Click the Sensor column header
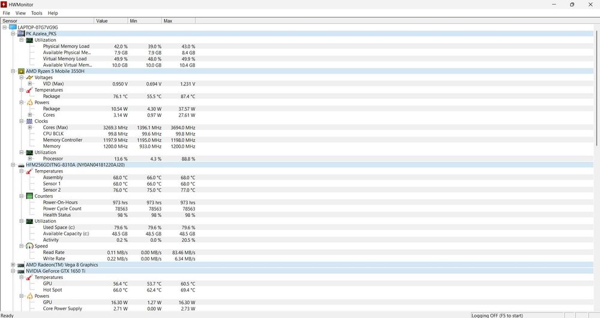The height and width of the screenshot is (318, 600). point(47,21)
